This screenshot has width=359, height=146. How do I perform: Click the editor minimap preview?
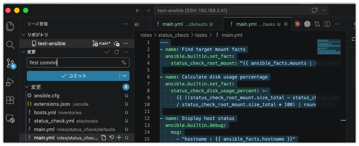pyautogui.click(x=329, y=47)
